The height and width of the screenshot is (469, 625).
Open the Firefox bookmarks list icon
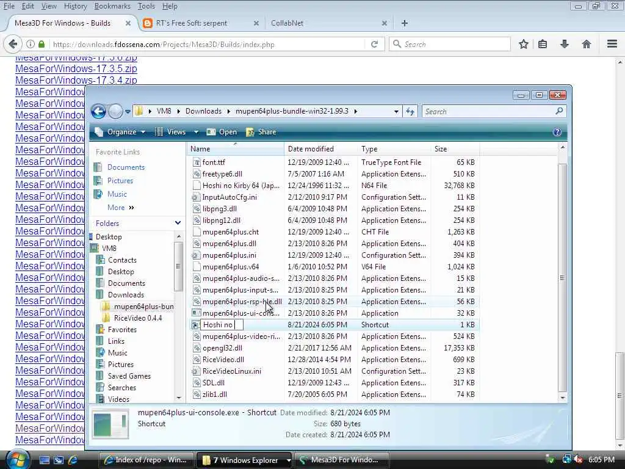pyautogui.click(x=543, y=44)
